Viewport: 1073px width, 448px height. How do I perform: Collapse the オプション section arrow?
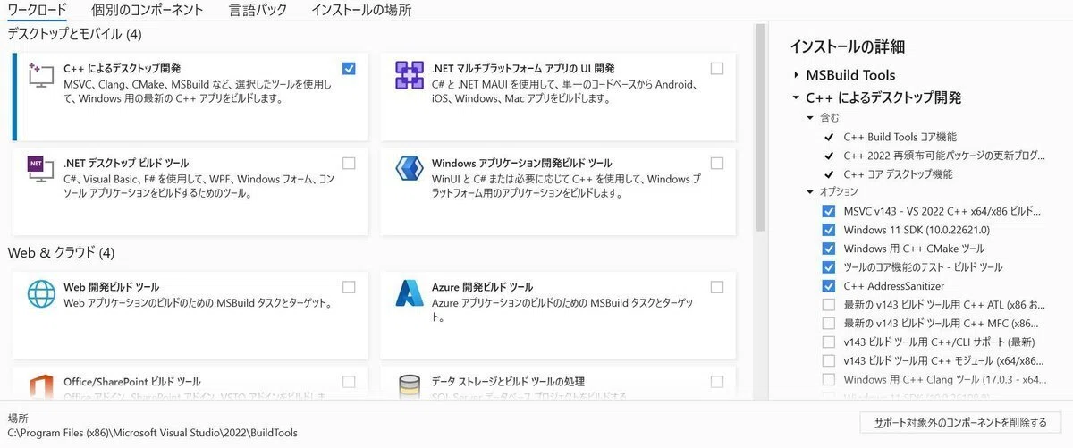pyautogui.click(x=810, y=192)
